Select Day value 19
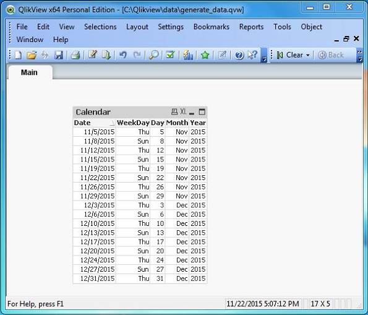The image size is (368, 315). (x=158, y=169)
